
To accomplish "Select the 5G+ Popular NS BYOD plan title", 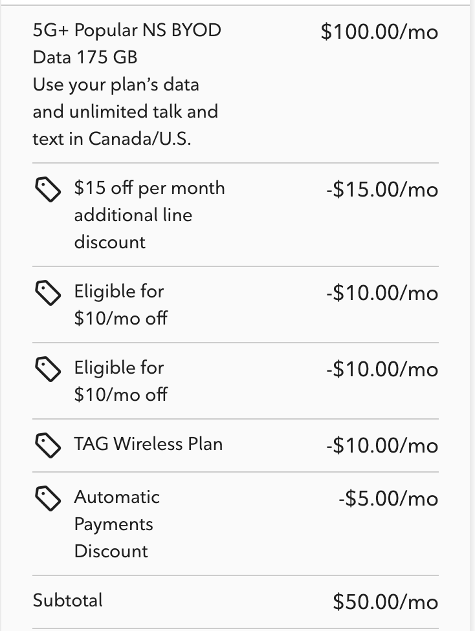I will tap(127, 30).
